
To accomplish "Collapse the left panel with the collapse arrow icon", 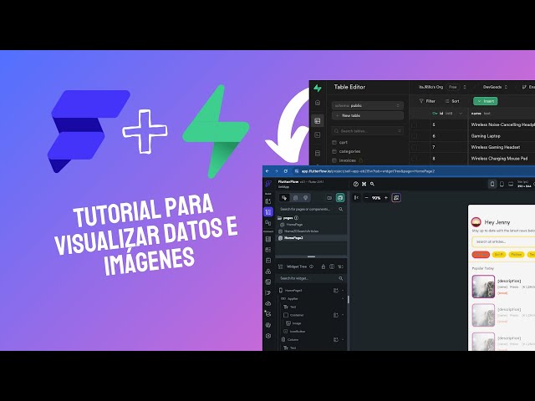I will click(x=356, y=198).
